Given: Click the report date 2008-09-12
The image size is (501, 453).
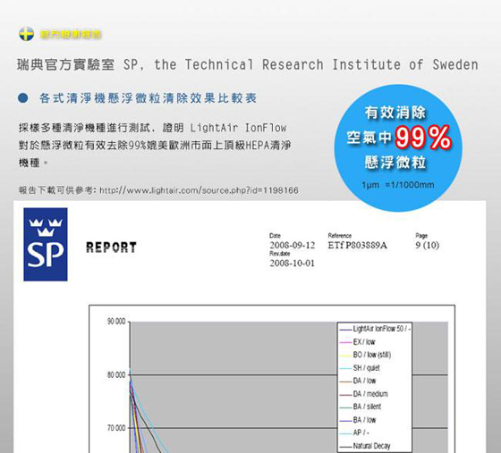Looking at the screenshot, I should click(292, 246).
